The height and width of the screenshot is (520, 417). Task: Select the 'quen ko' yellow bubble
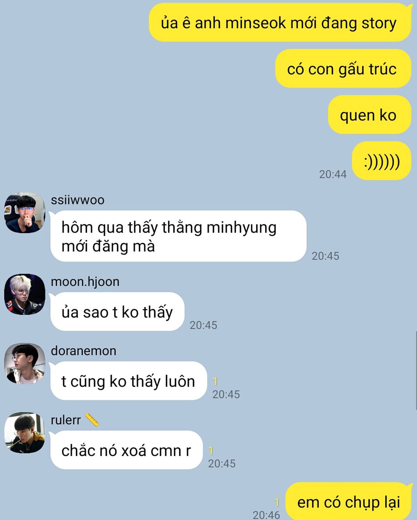click(x=369, y=115)
